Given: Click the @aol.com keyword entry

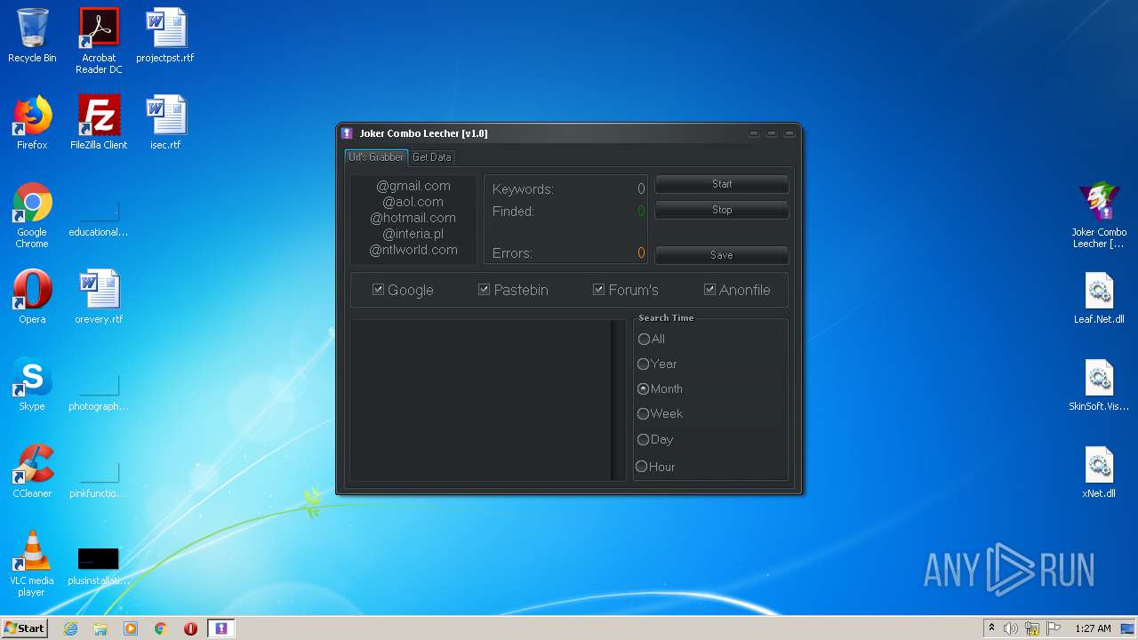Looking at the screenshot, I should coord(413,202).
